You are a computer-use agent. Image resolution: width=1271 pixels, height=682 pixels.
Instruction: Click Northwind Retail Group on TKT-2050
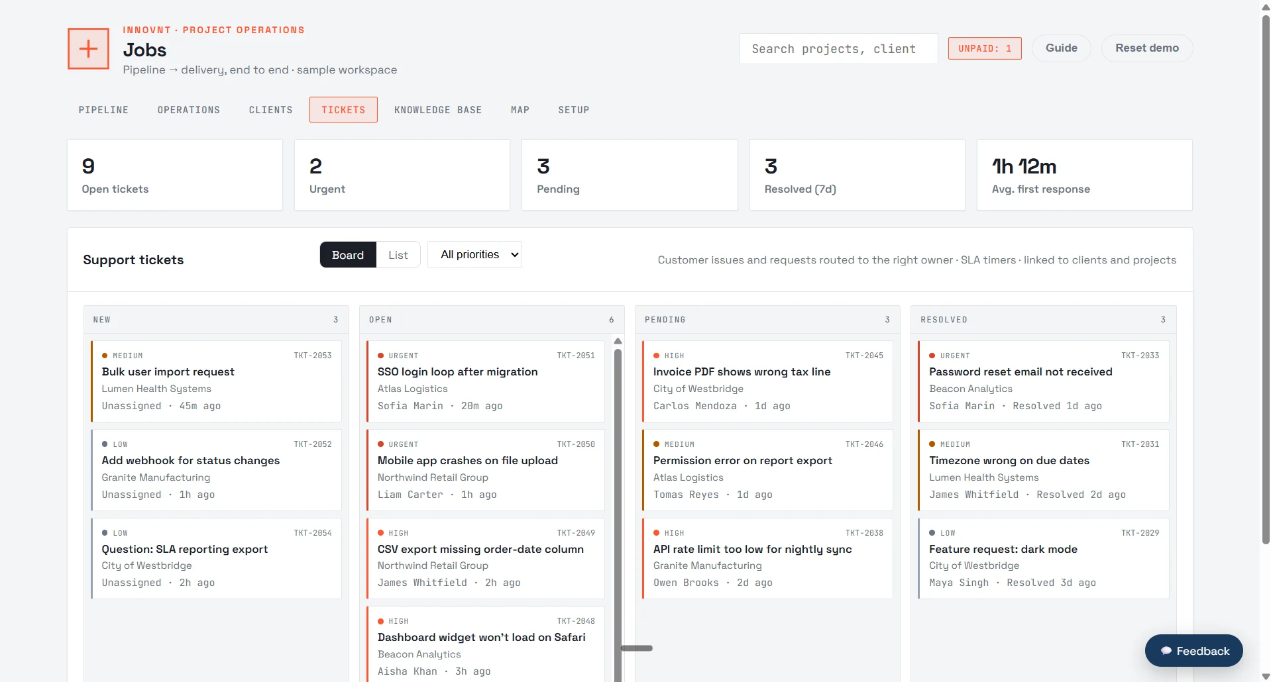coord(433,477)
